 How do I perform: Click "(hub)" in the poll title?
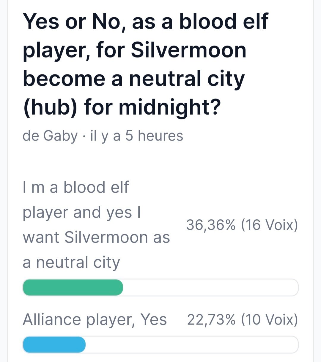coord(50,107)
